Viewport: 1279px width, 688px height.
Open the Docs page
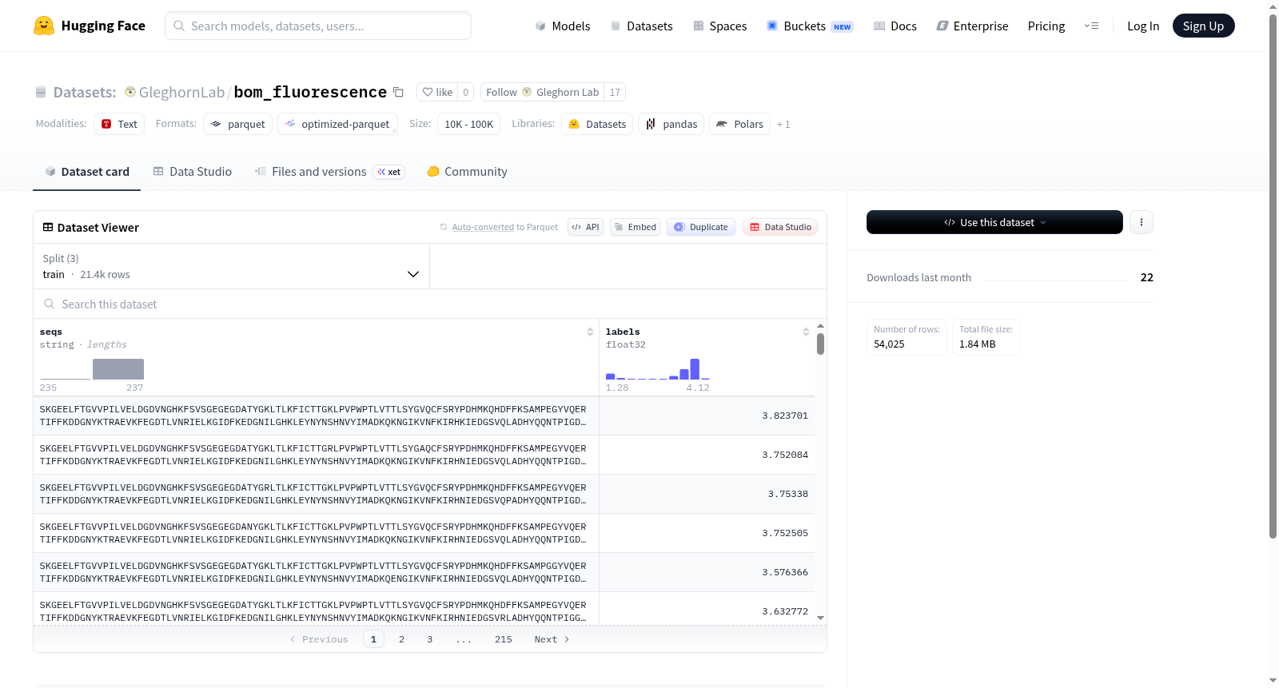coord(895,26)
